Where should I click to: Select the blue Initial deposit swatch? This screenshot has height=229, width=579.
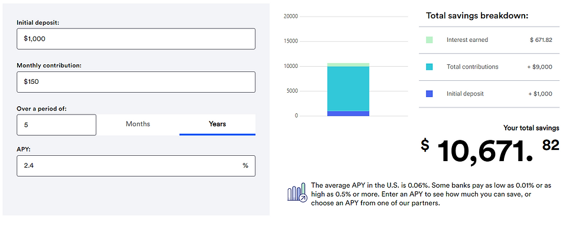click(429, 94)
